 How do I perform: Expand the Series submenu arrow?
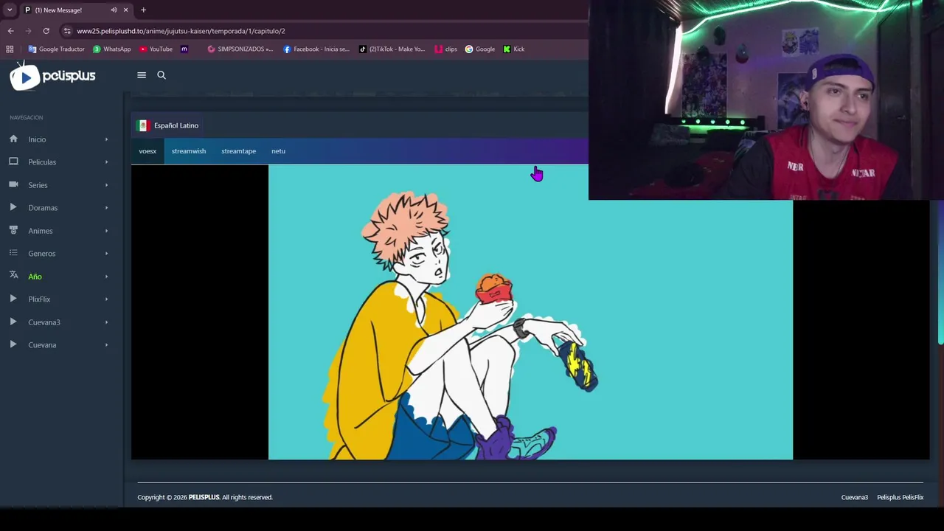click(106, 185)
